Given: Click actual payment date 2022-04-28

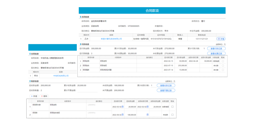Looking at the screenshot, I should pos(193,61).
